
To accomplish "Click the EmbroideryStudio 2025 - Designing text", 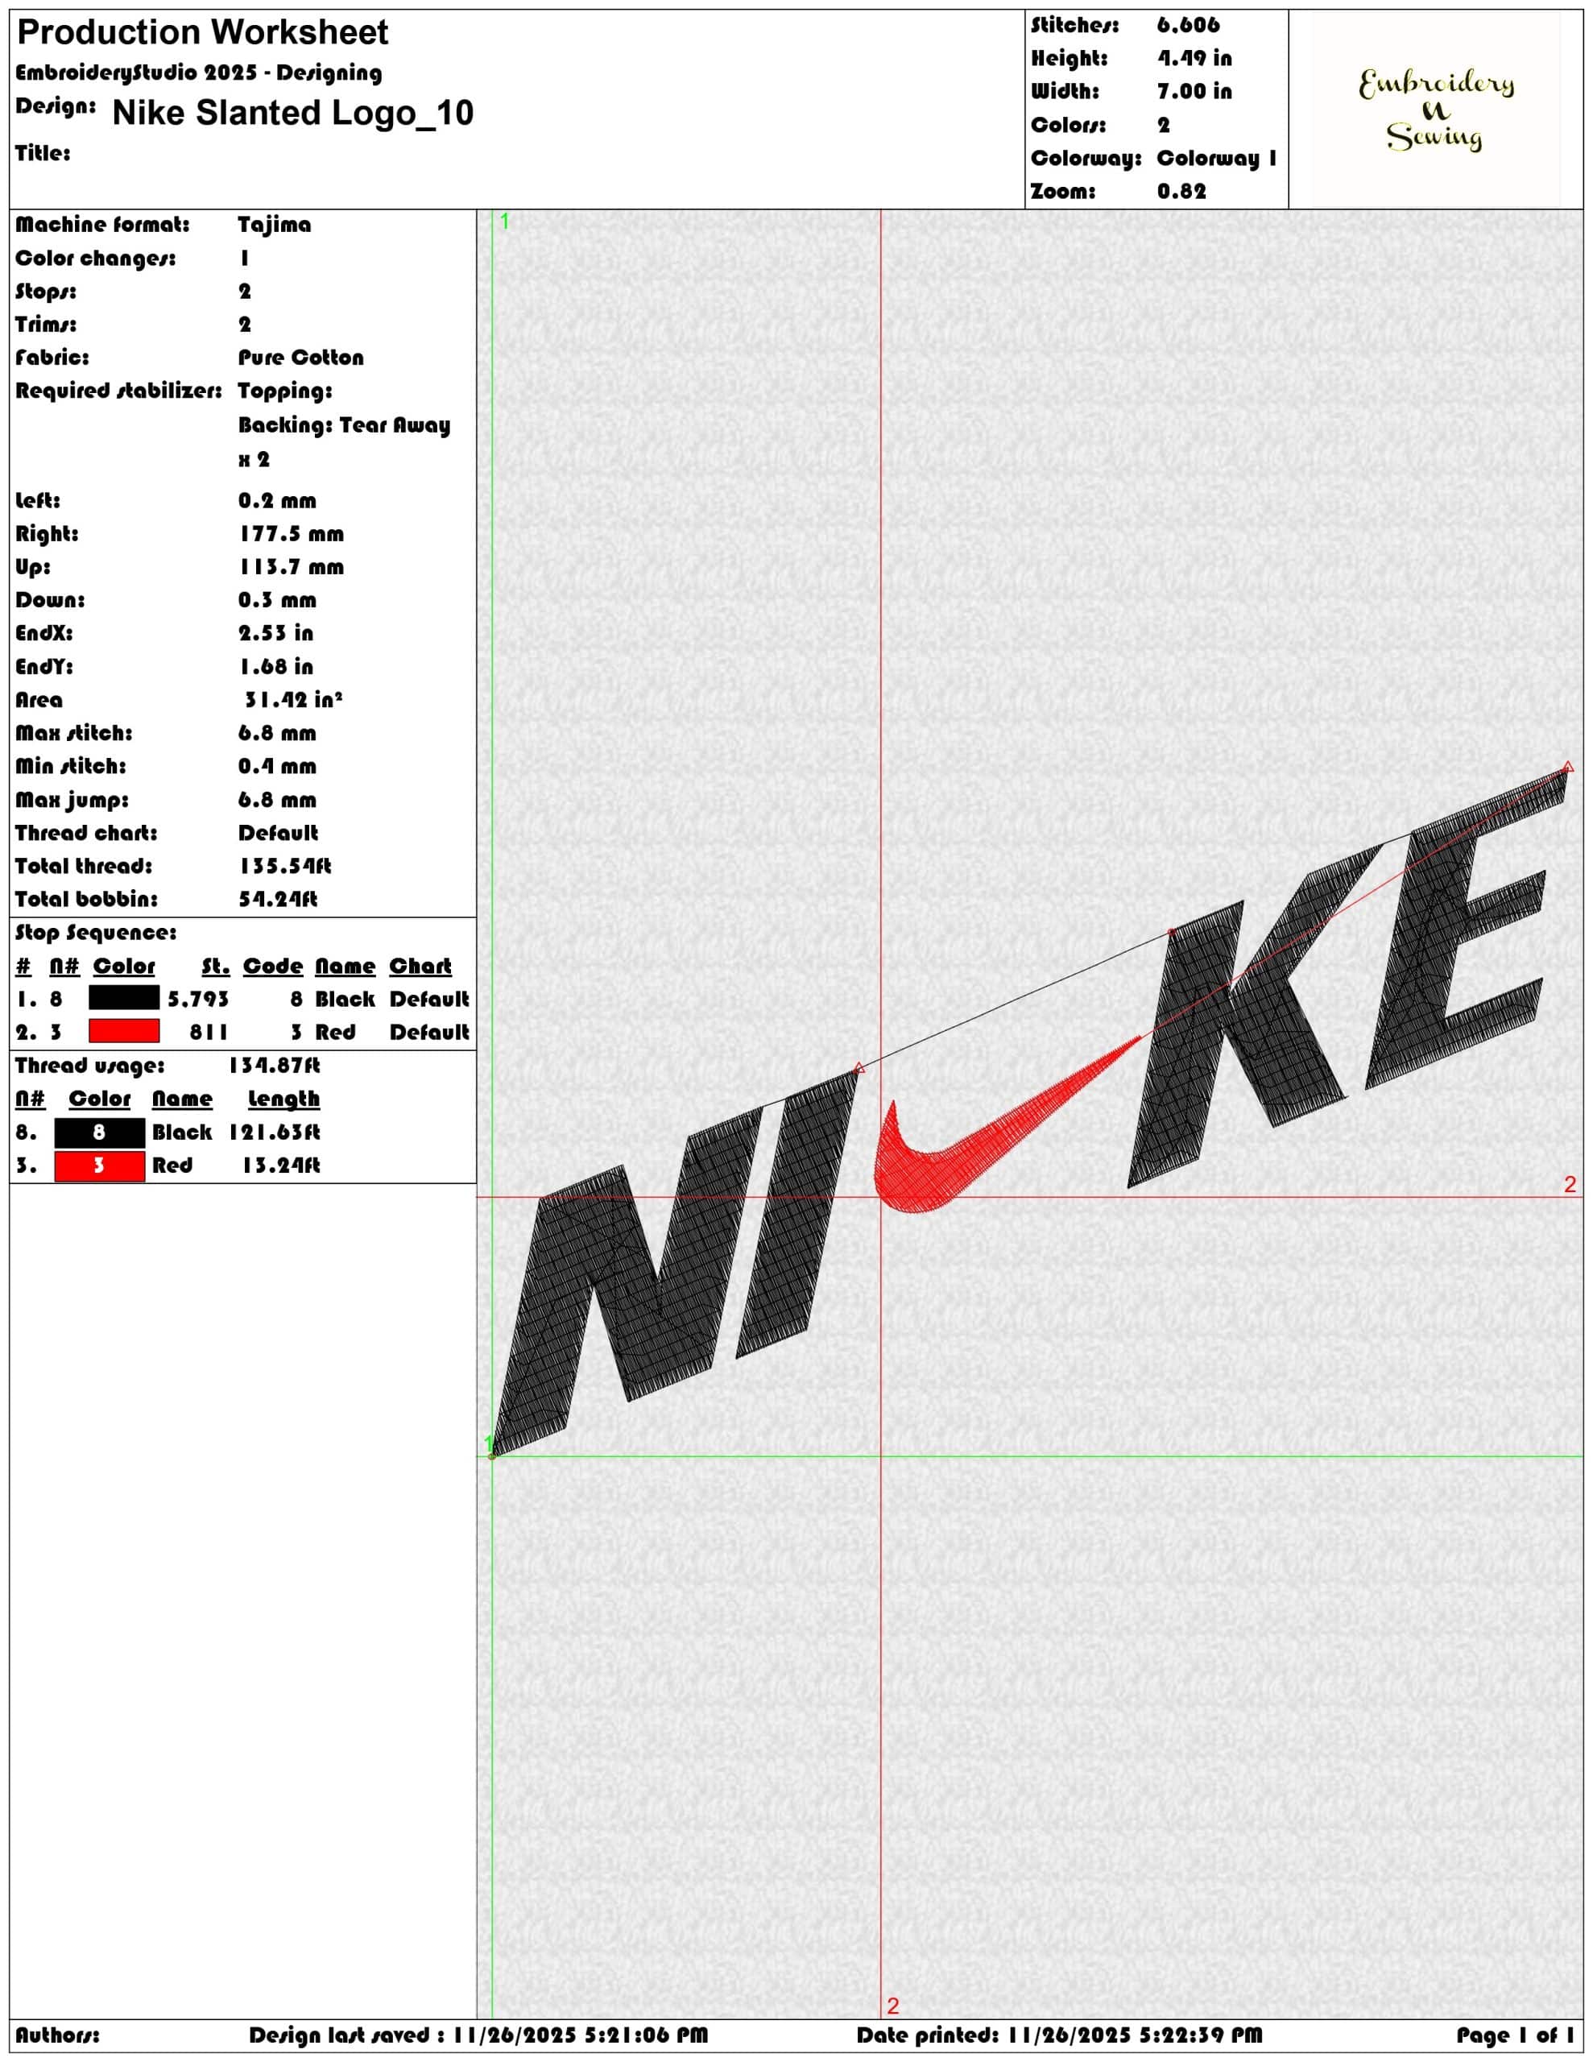I will 198,72.
